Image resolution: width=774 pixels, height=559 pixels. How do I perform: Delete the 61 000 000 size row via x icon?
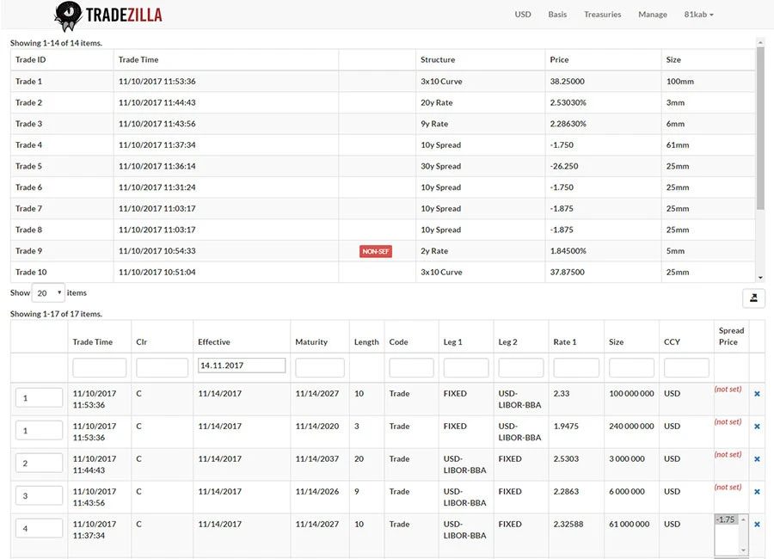pos(756,524)
